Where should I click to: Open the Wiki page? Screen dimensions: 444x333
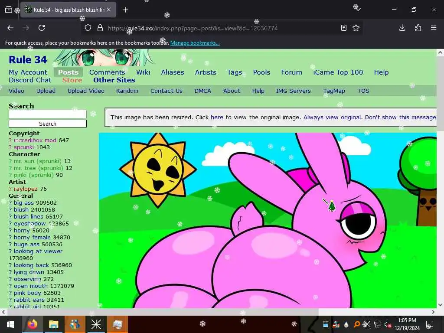(143, 72)
